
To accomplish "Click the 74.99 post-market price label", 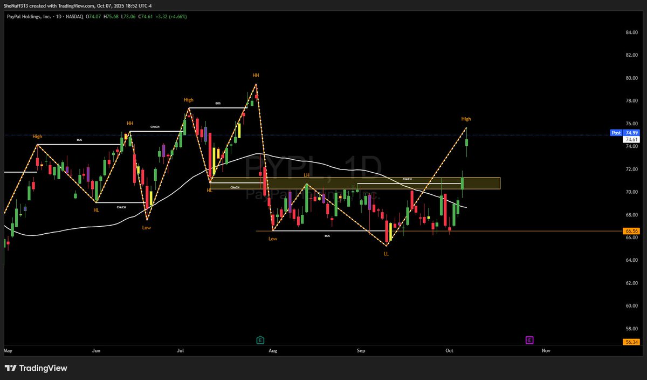I will pos(632,132).
